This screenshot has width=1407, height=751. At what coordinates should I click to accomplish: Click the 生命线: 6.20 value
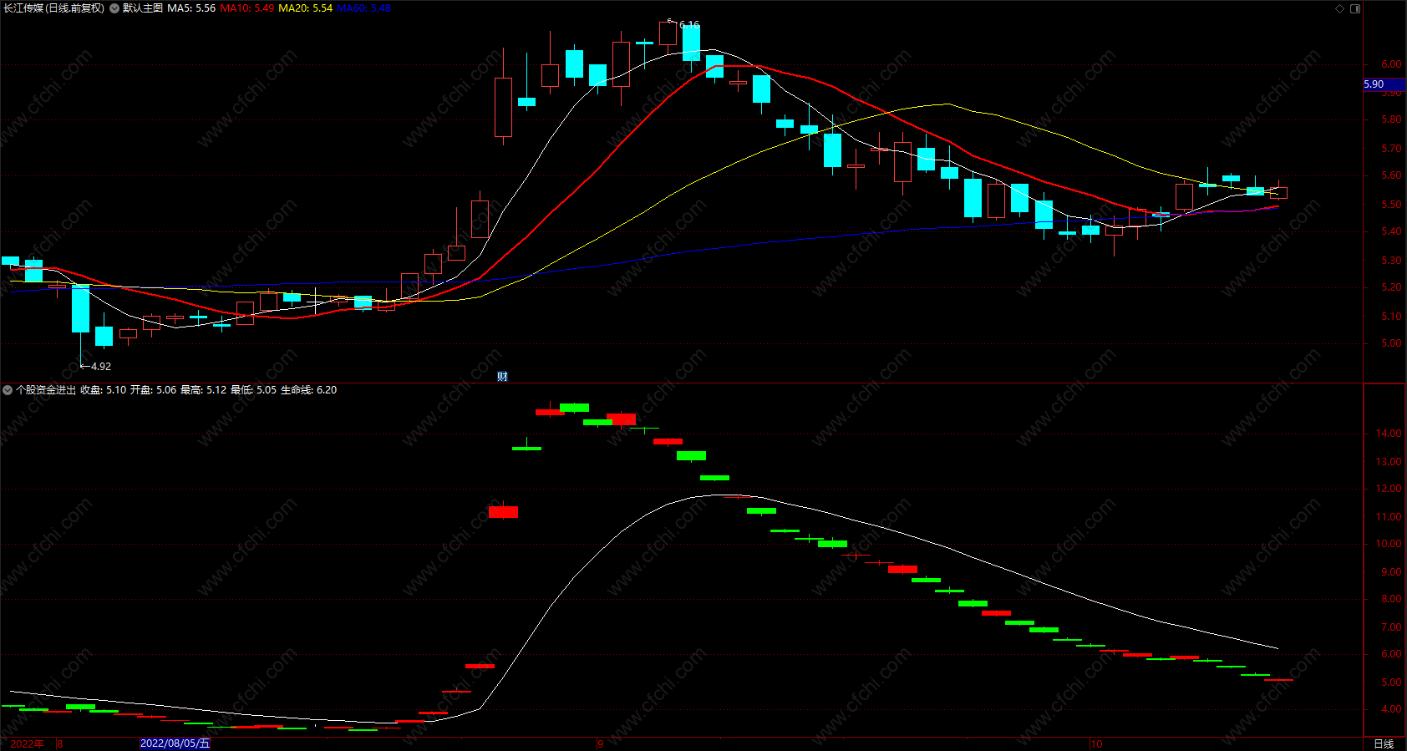click(309, 390)
